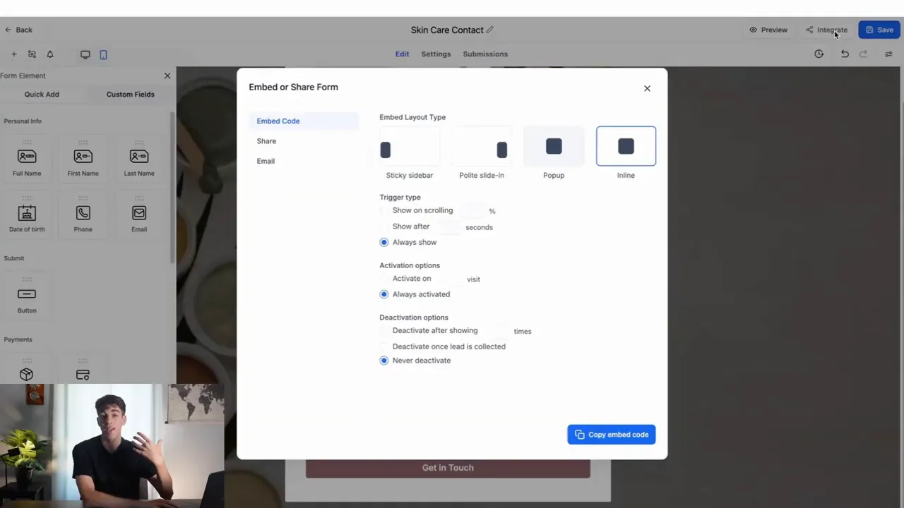
Task: Select Show on scrolling trigger
Action: pos(384,210)
